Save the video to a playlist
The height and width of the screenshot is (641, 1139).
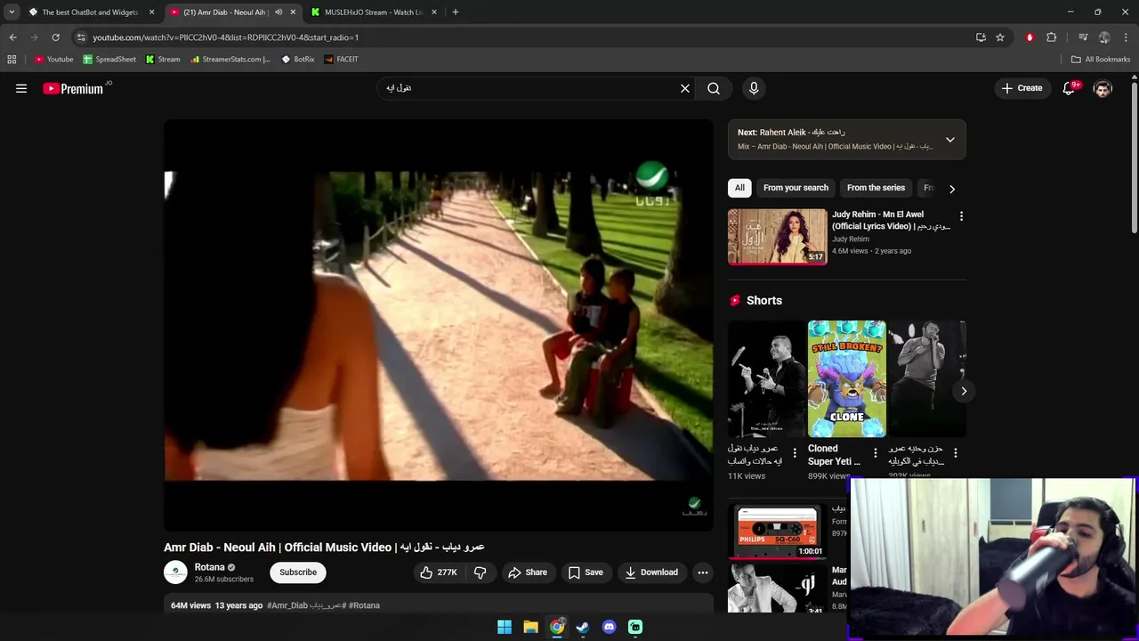click(586, 572)
